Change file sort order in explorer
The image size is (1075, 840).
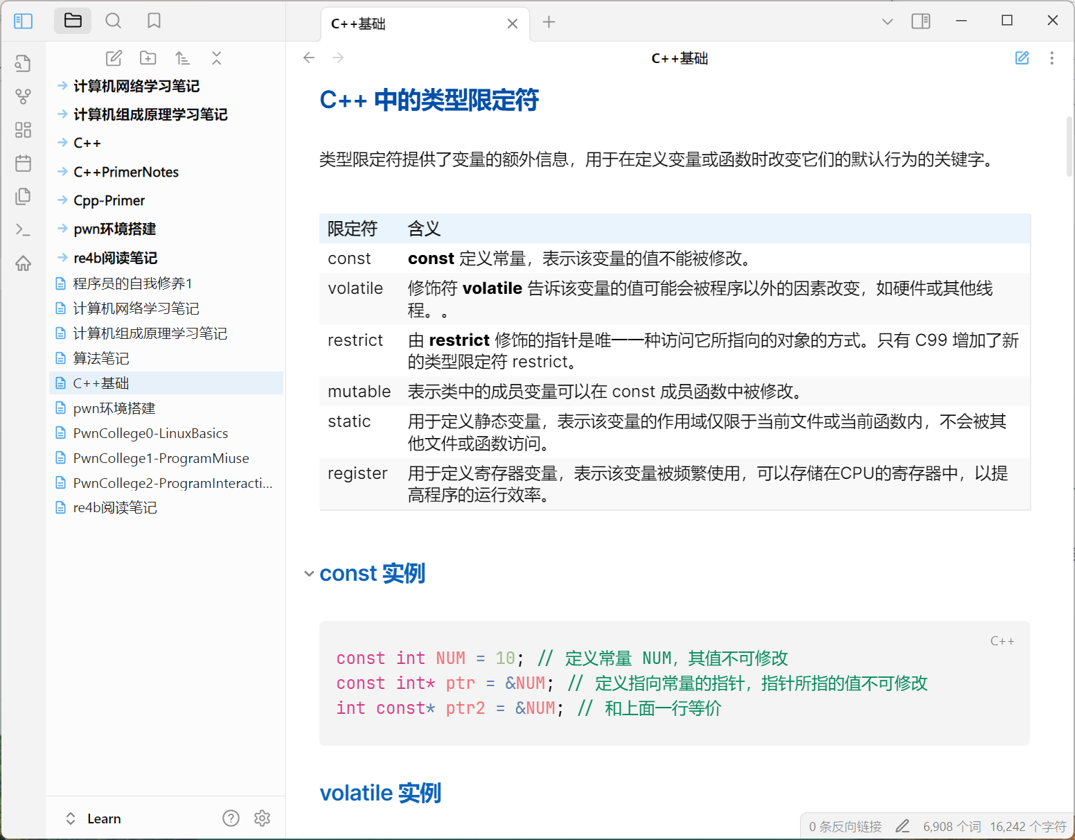tap(182, 58)
